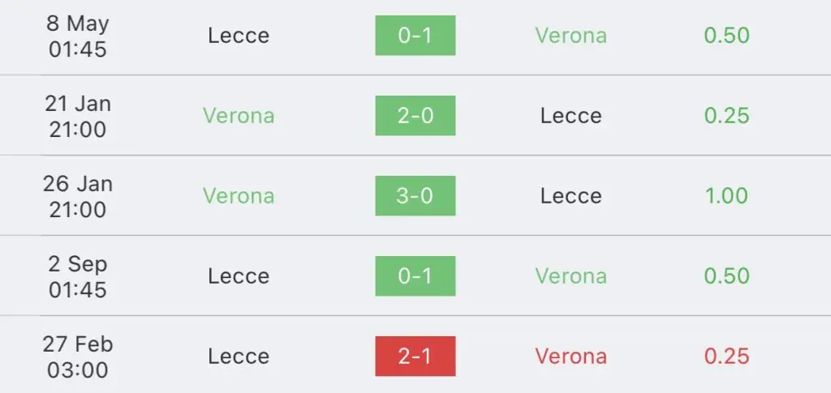Click the 1.00 handicap value
Screen dimensions: 831x393
[726, 196]
